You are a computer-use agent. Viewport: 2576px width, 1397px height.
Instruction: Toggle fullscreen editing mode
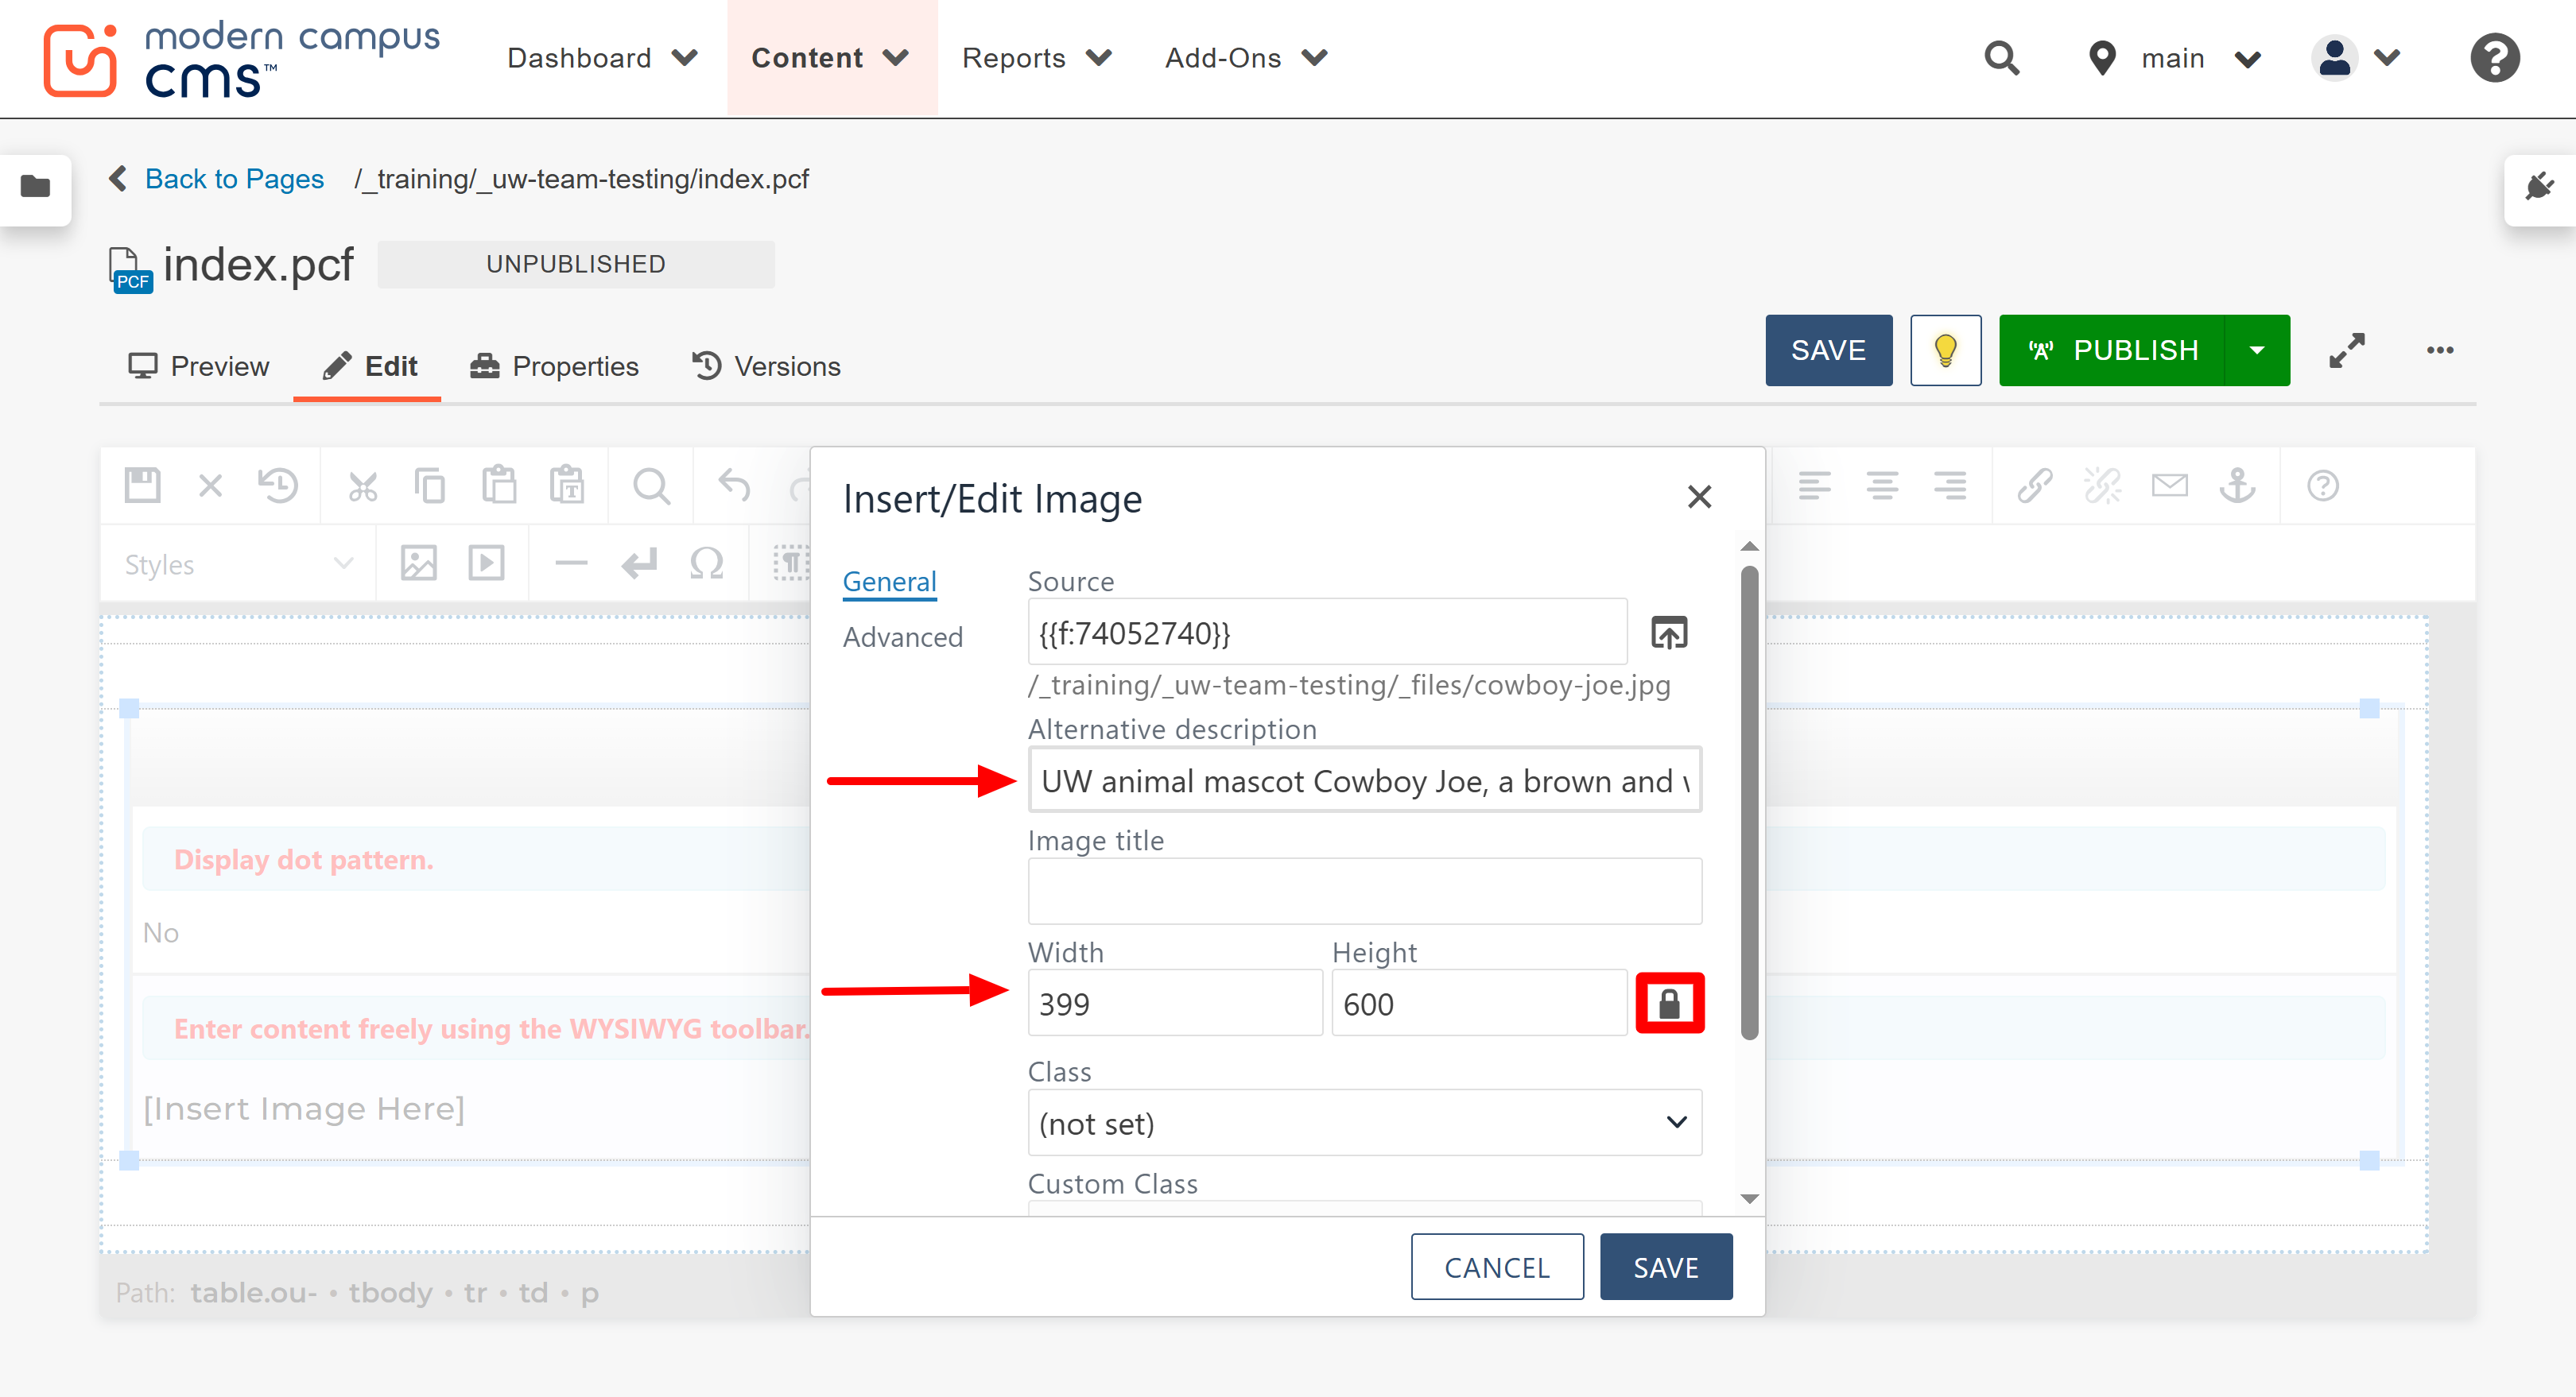2347,350
